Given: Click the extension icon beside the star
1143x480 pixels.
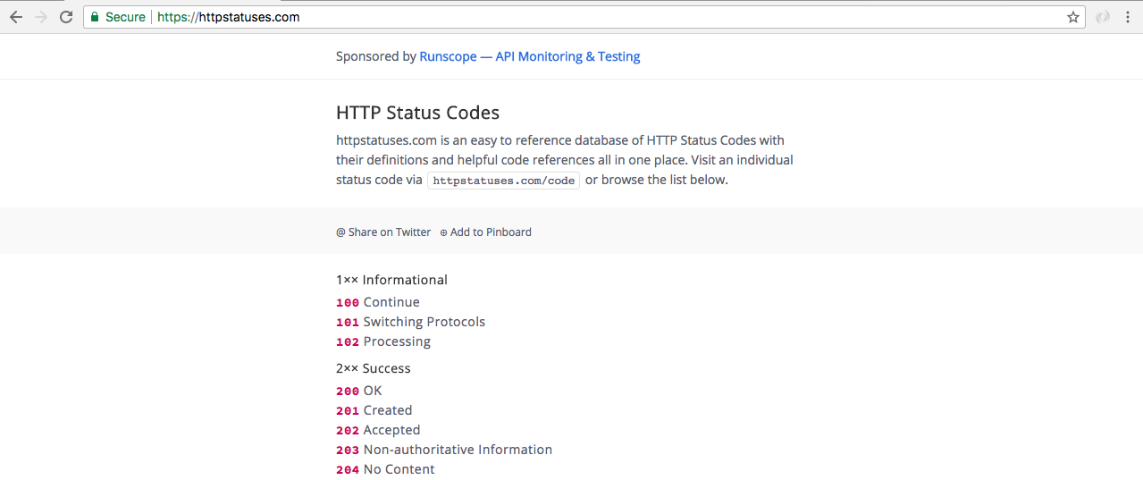Looking at the screenshot, I should [1103, 17].
